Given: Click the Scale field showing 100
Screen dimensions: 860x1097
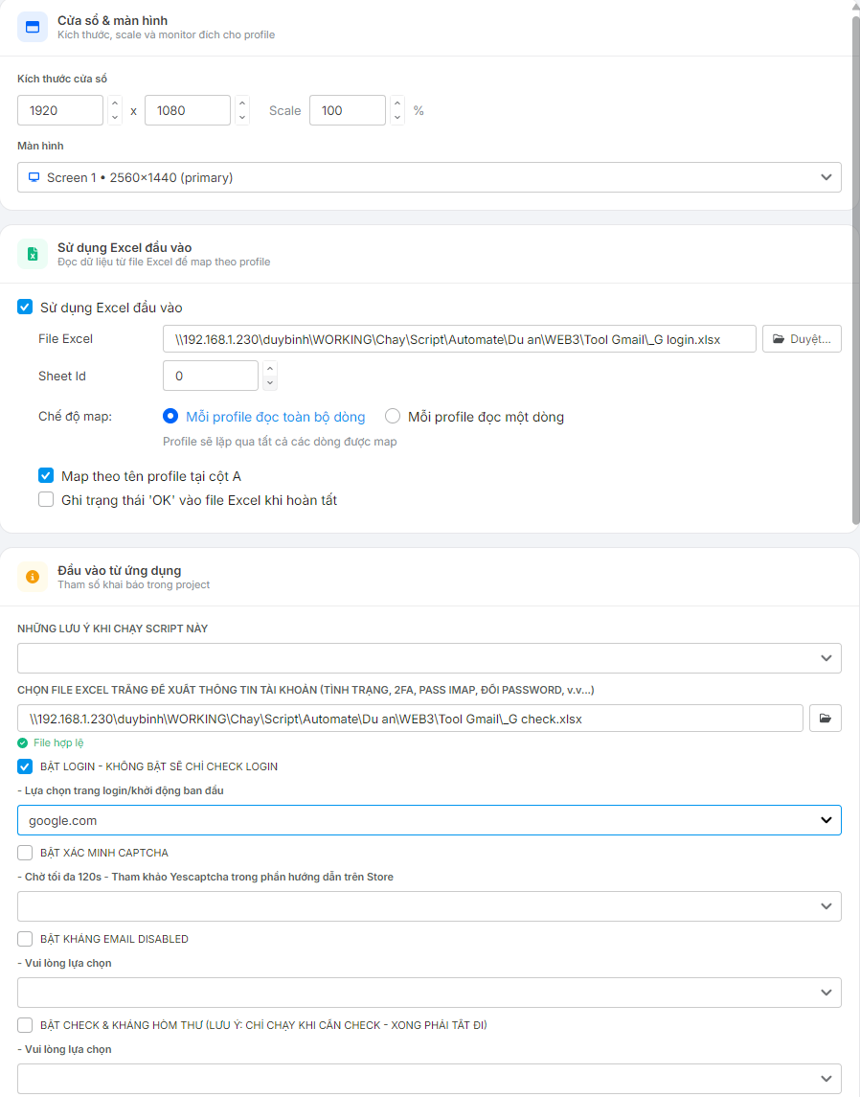Looking at the screenshot, I should point(348,110).
